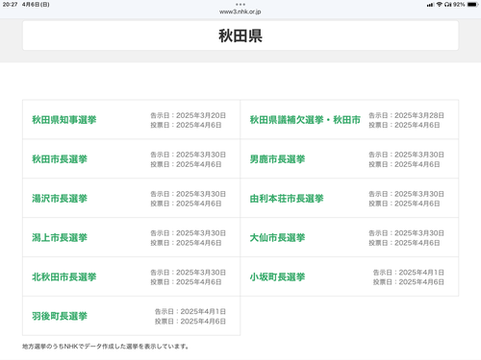Tap the 92% battery percentage

pos(459,5)
